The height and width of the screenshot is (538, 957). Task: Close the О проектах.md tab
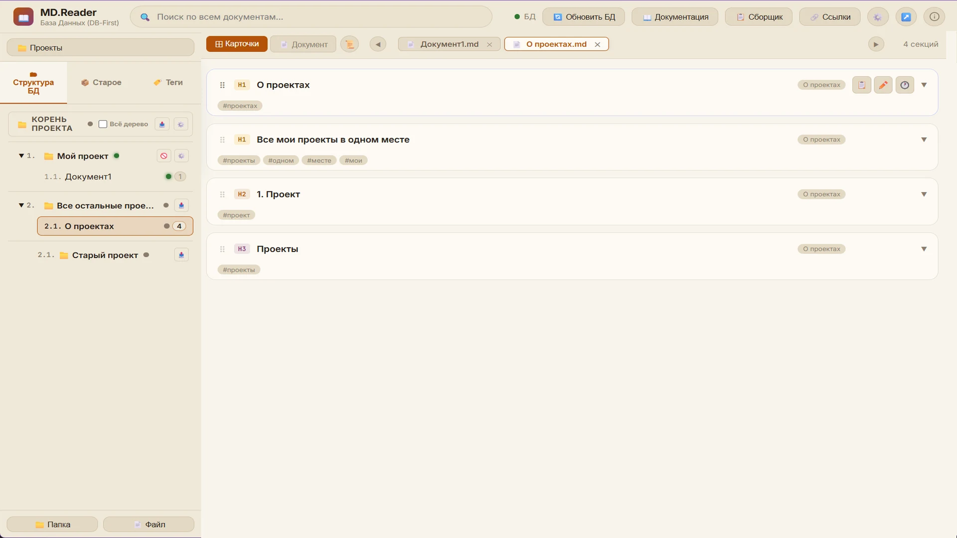point(597,44)
